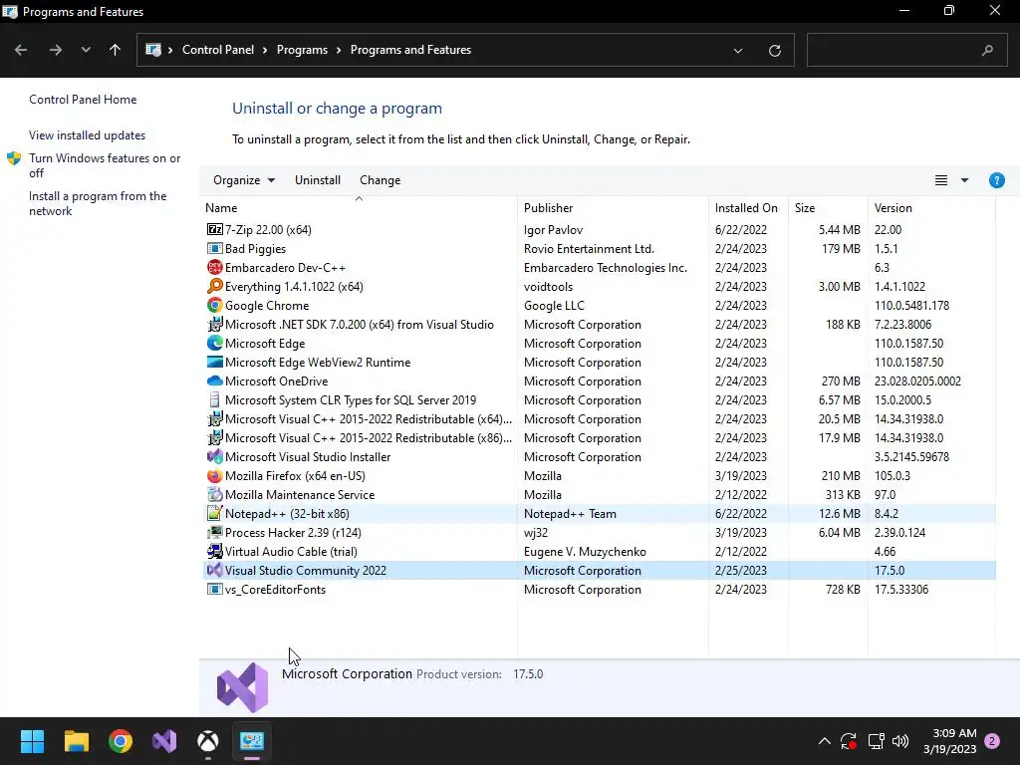Open View installed updates link
Viewport: 1020px width, 765px height.
88,135
